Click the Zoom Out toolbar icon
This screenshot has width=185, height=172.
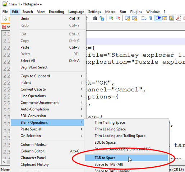(x=118, y=18)
